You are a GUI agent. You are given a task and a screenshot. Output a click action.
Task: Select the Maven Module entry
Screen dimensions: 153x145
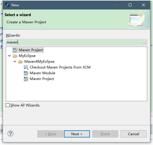pos(43,73)
